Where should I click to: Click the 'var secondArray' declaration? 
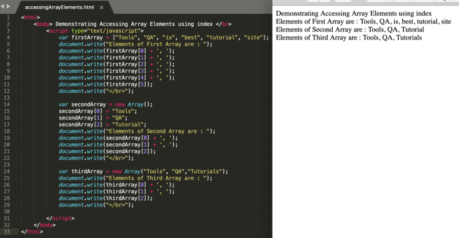click(82, 105)
